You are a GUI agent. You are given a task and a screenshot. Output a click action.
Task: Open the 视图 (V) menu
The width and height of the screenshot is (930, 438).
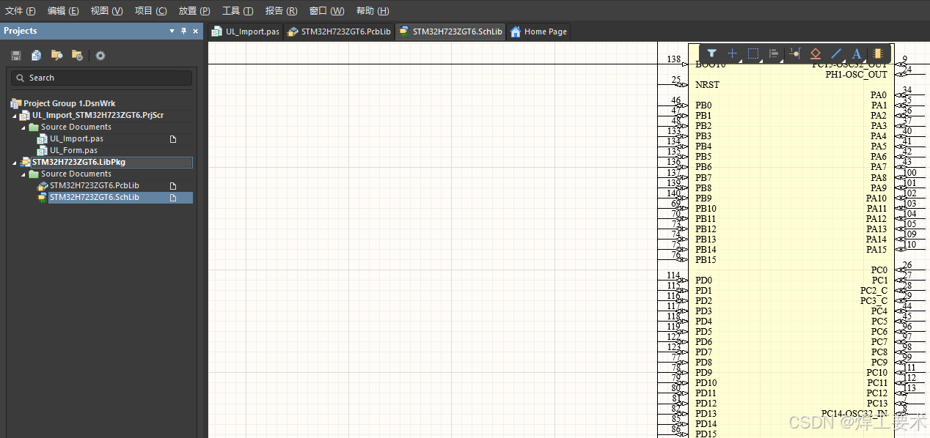coord(106,11)
